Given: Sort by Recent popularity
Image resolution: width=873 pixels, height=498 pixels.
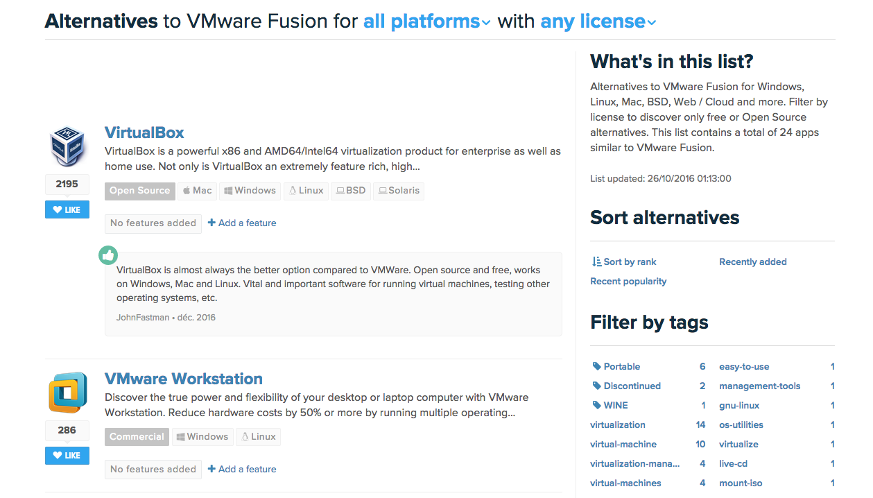Looking at the screenshot, I should (x=628, y=281).
